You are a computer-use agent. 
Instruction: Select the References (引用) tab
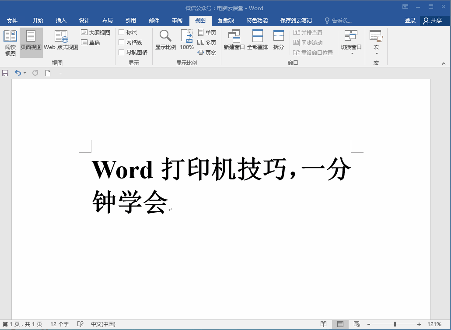click(x=131, y=21)
